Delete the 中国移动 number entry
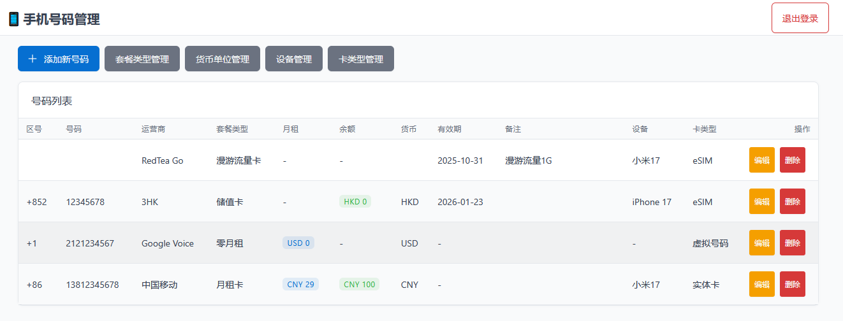The height and width of the screenshot is (321, 843). click(792, 285)
